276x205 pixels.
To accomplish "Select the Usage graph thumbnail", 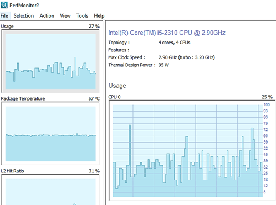I will click(x=50, y=61).
